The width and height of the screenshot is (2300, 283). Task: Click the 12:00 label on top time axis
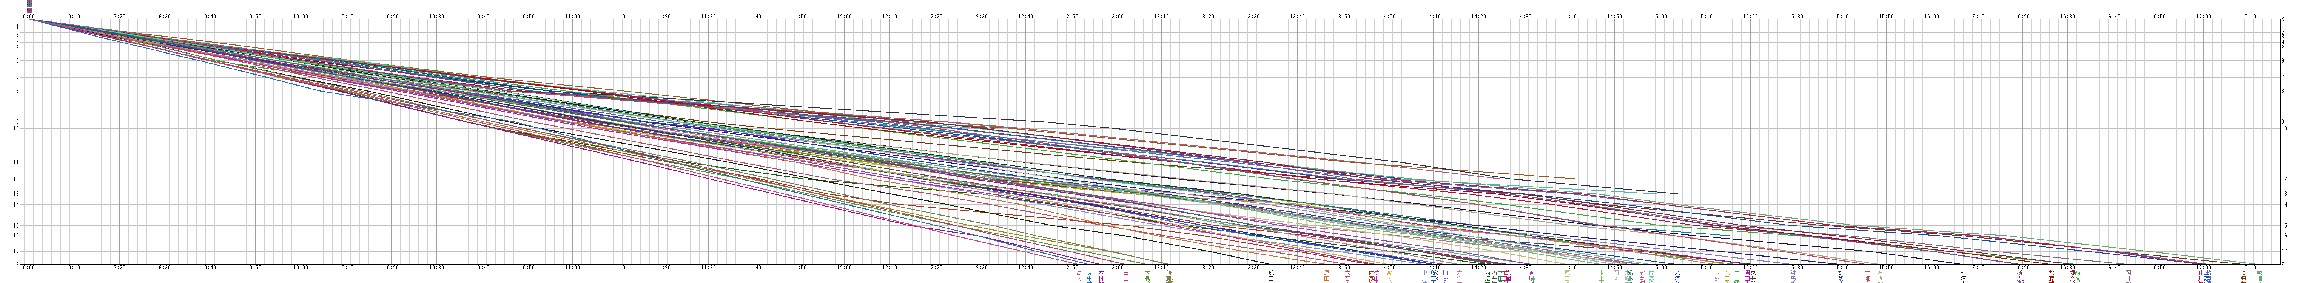(845, 16)
